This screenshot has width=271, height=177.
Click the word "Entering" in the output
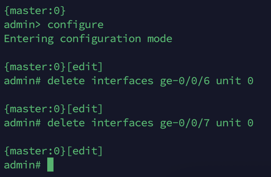[x=29, y=39]
